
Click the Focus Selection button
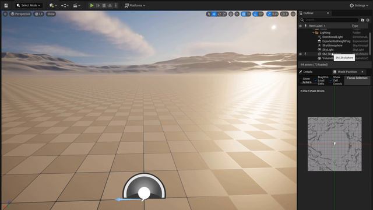[x=357, y=80]
